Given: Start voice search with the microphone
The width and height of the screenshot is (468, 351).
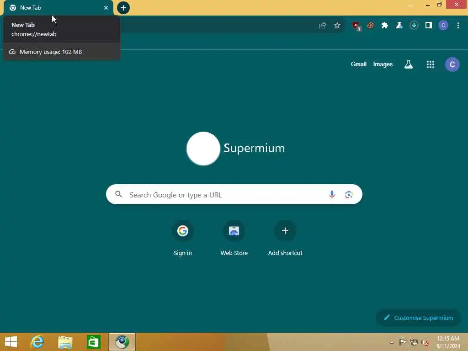Looking at the screenshot, I should click(332, 195).
